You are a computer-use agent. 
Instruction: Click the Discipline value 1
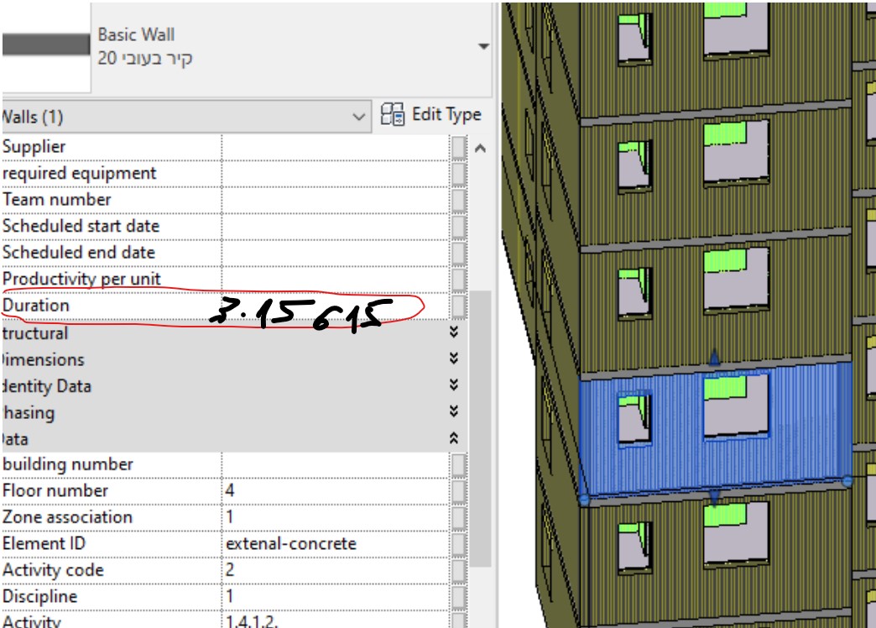pyautogui.click(x=230, y=597)
